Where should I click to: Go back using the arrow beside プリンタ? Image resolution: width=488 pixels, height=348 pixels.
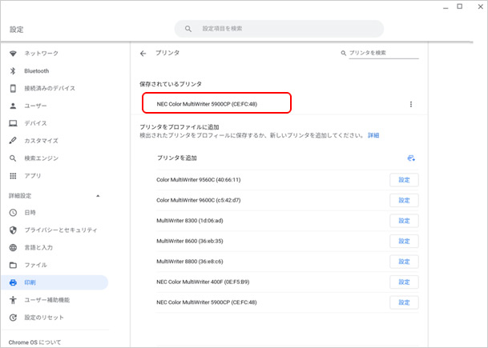pos(143,54)
